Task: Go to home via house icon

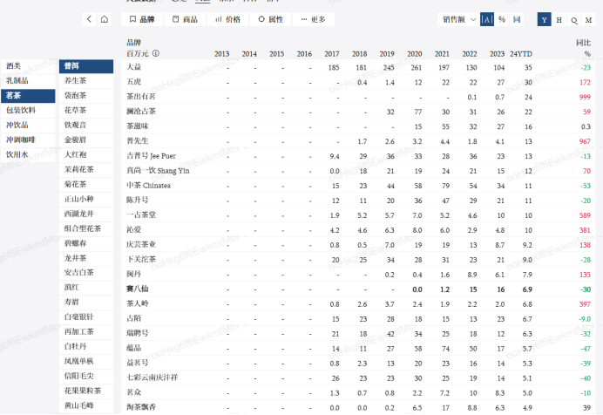Action: 105,19
